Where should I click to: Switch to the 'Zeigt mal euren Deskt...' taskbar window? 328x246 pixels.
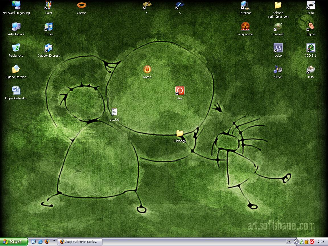point(80,242)
